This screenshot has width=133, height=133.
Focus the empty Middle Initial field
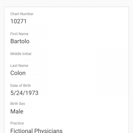pyautogui.click(x=66, y=60)
